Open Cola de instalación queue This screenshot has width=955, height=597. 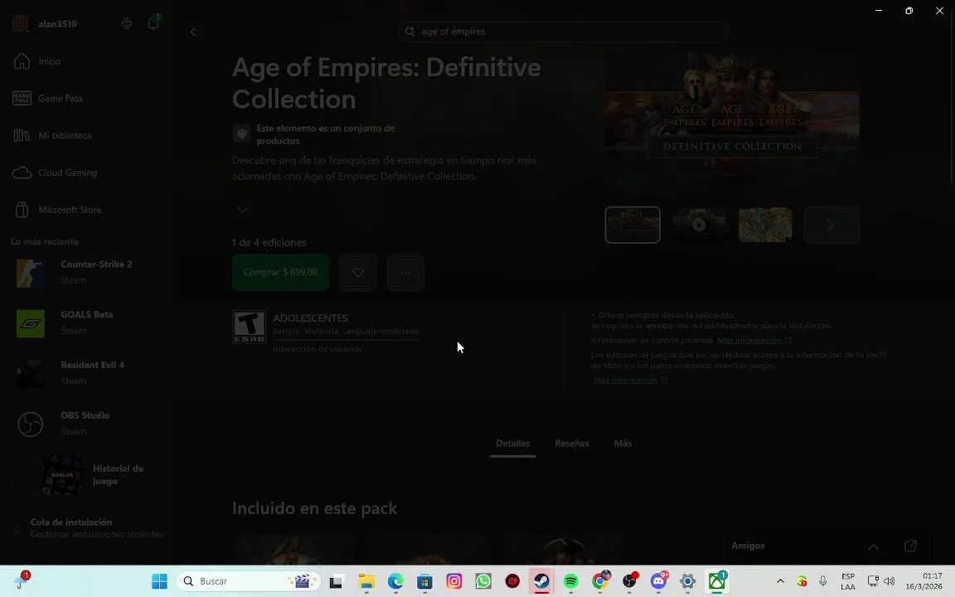click(89, 527)
